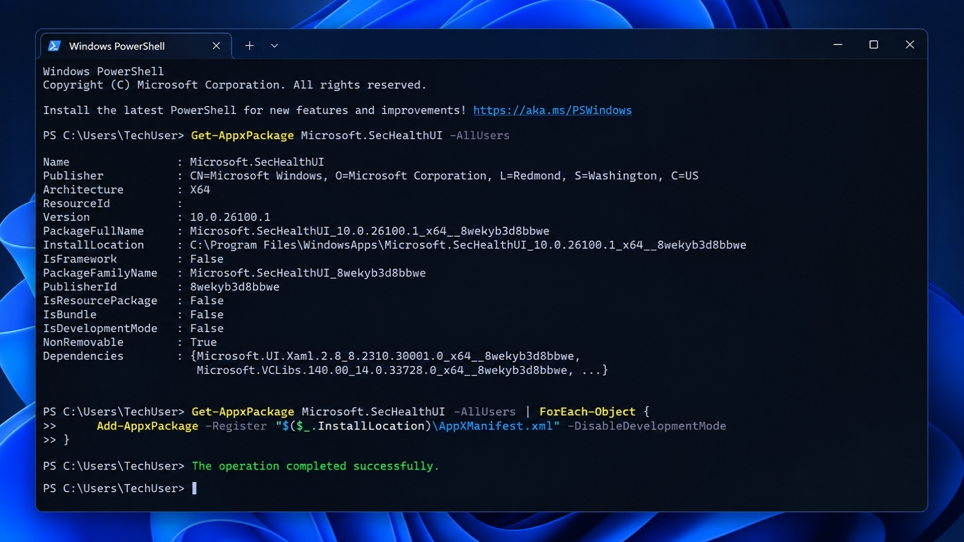Click the Architecture value X64

pyautogui.click(x=200, y=189)
